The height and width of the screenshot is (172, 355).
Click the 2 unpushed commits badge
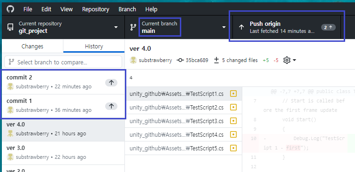pyautogui.click(x=328, y=27)
